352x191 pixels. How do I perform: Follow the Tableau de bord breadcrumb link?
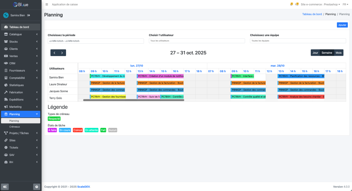[312, 14]
